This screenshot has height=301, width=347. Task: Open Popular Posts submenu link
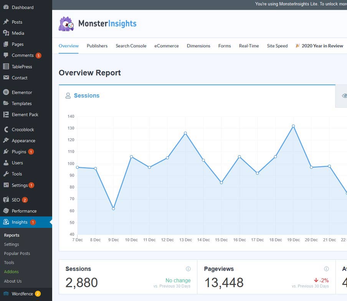coord(17,253)
